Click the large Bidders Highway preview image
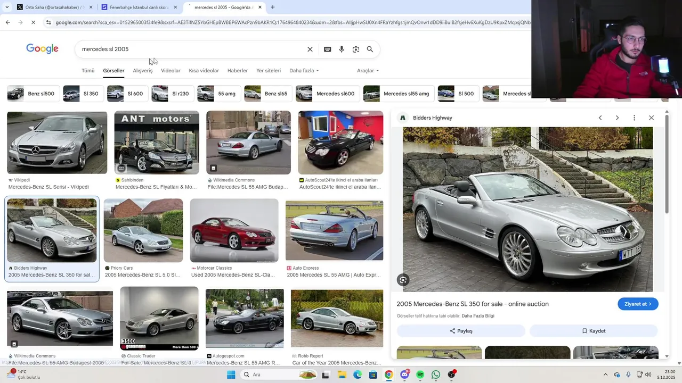The height and width of the screenshot is (383, 682). point(527,209)
